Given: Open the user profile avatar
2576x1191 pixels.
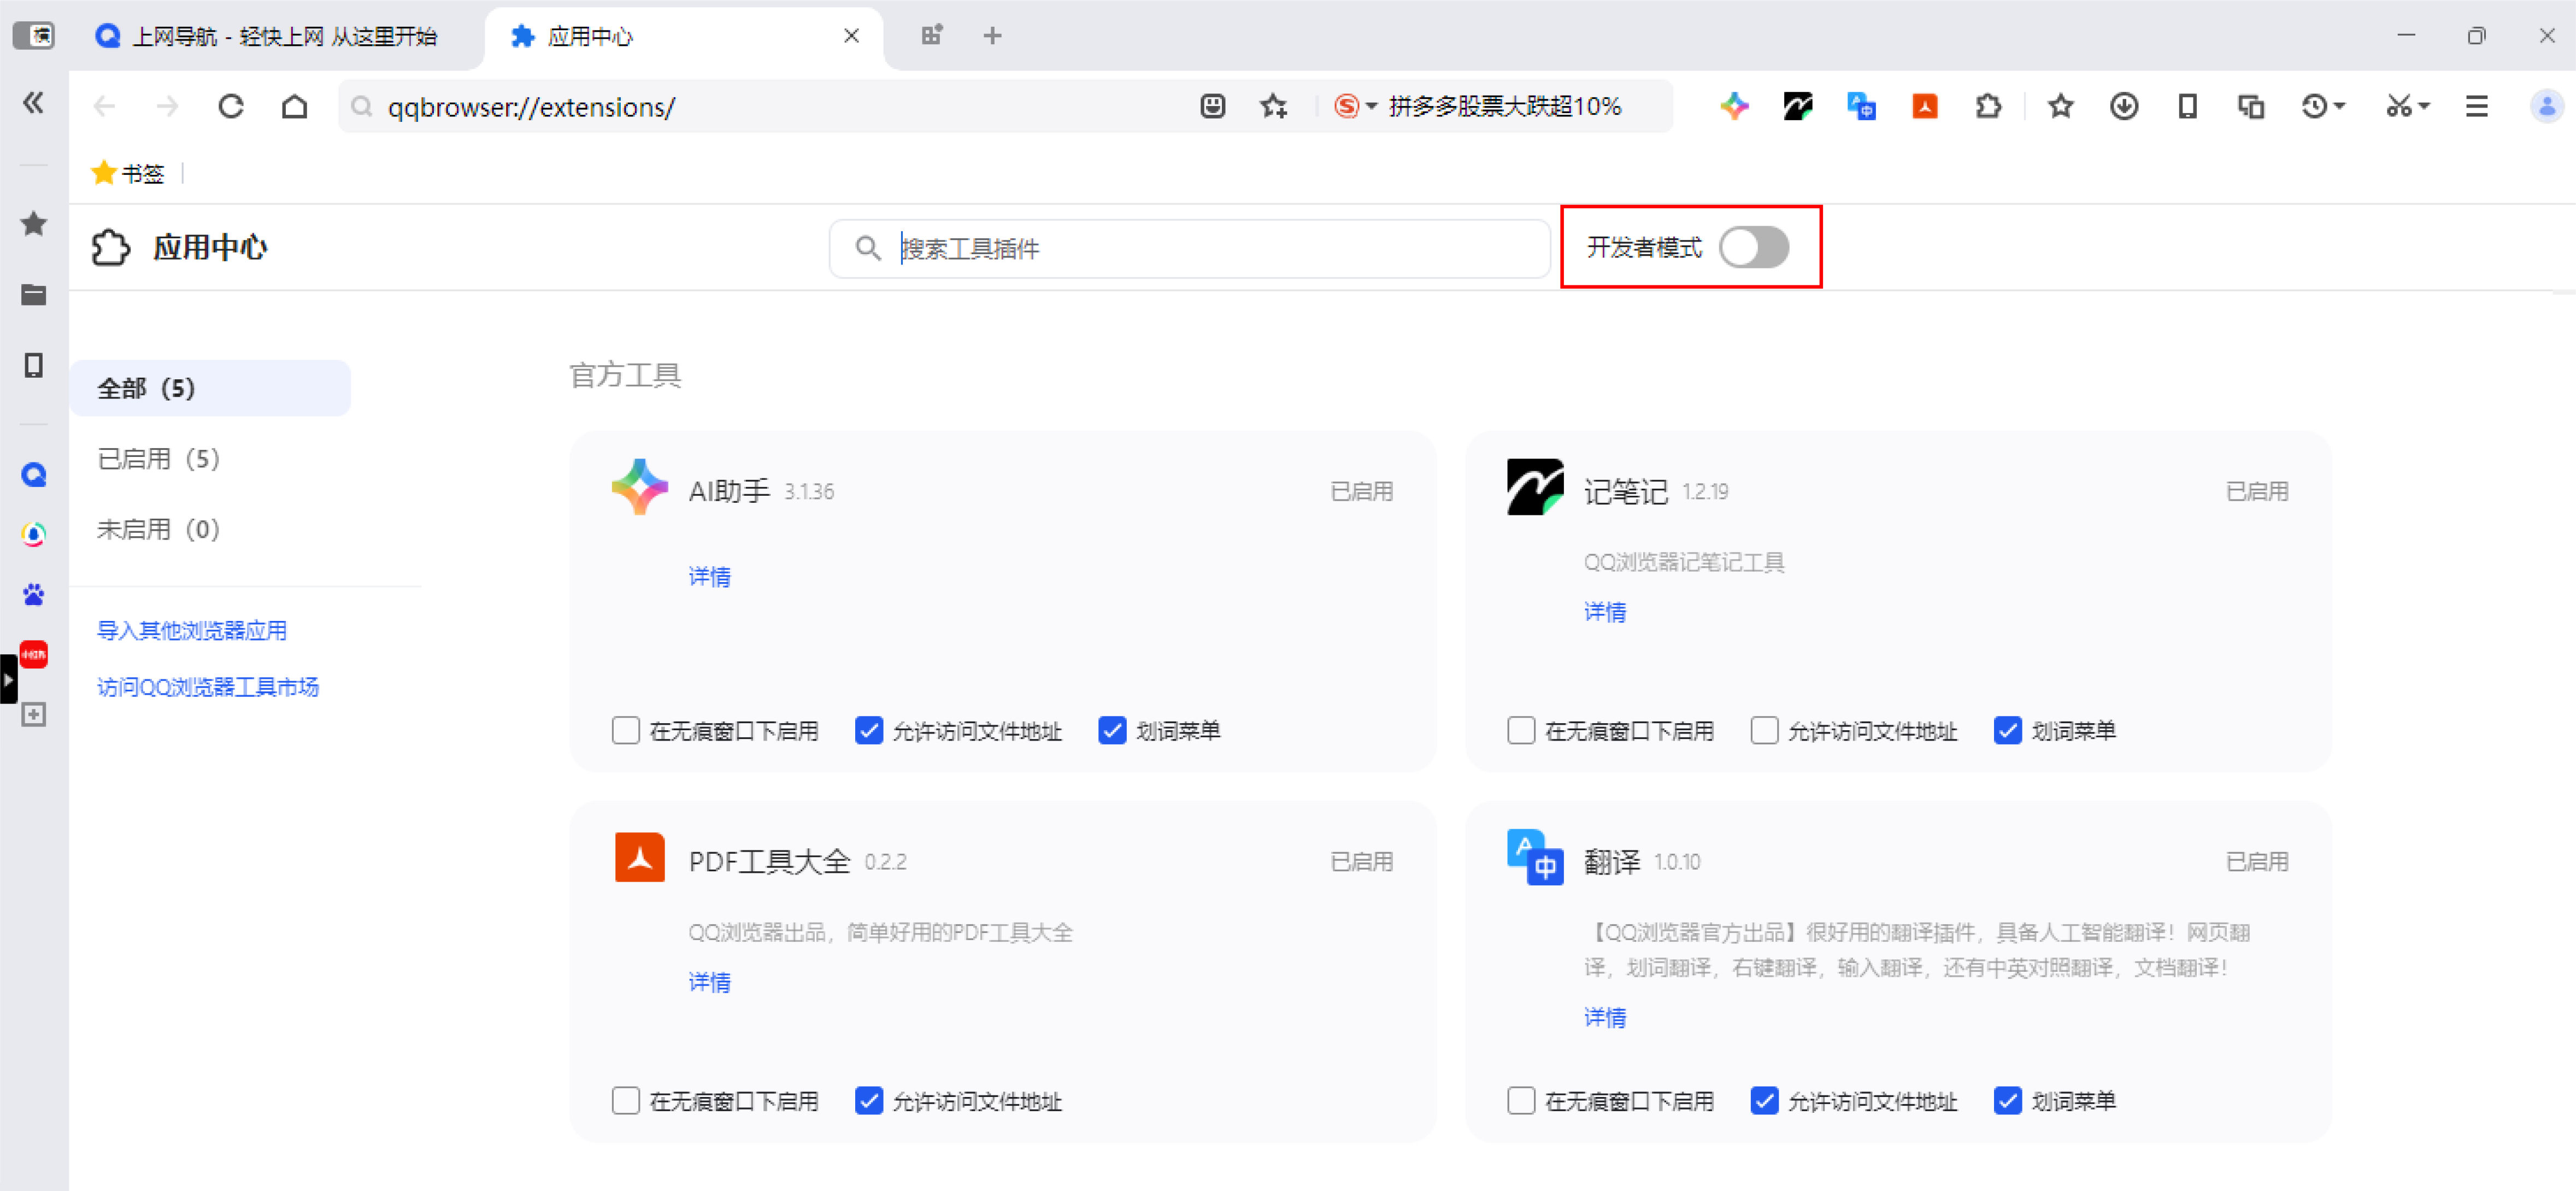Looking at the screenshot, I should point(2546,106).
